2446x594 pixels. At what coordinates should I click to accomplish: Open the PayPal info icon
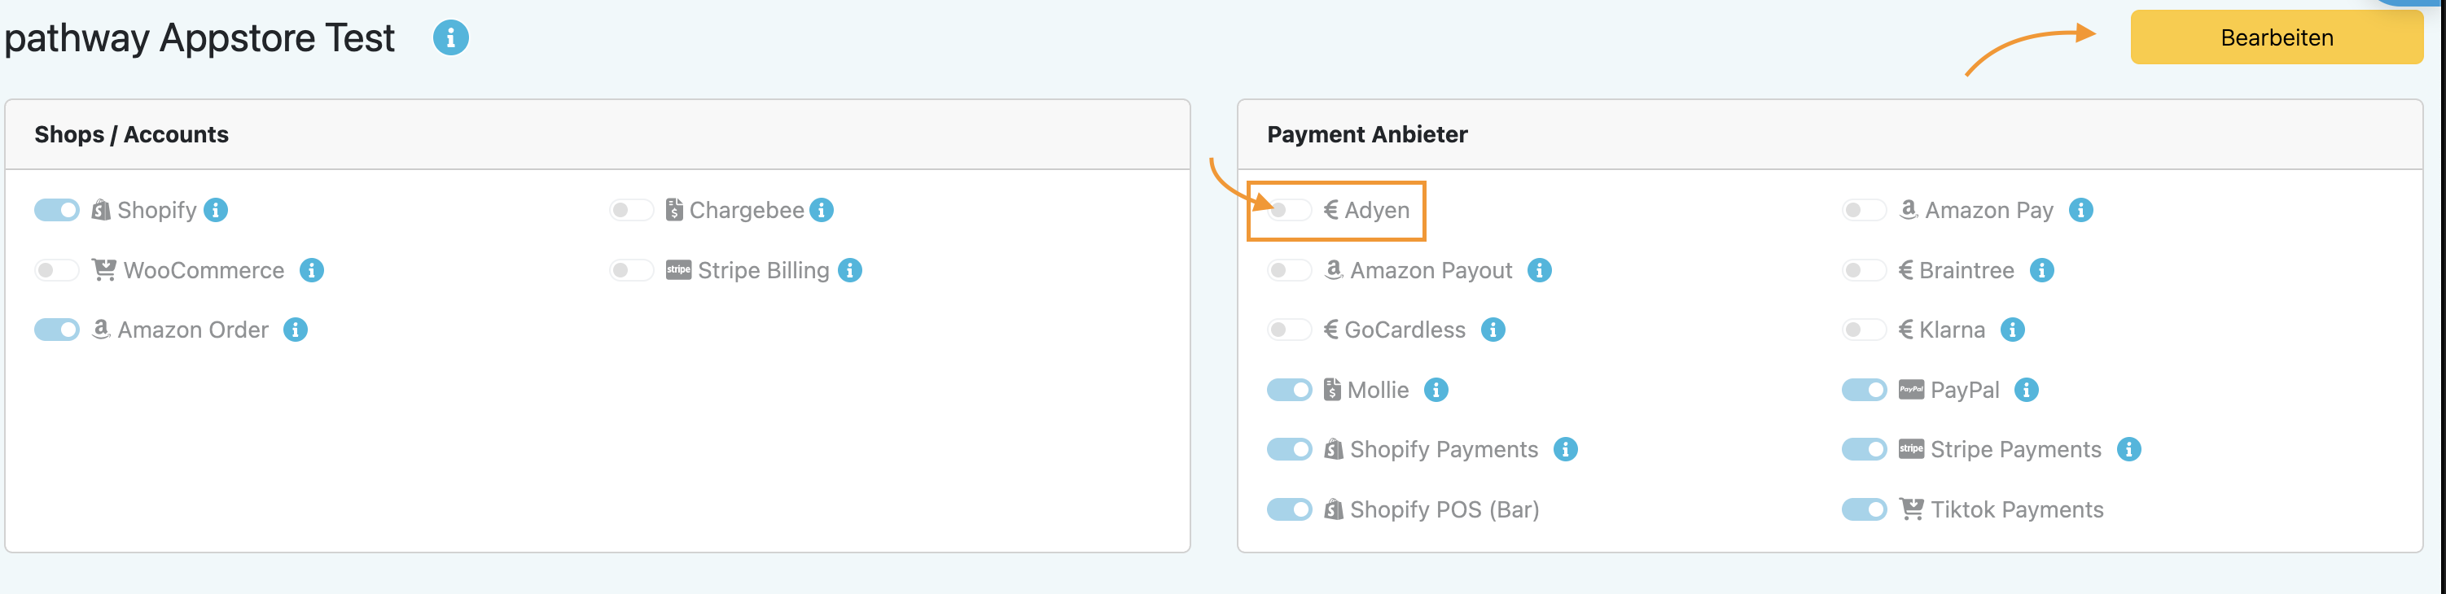2027,390
